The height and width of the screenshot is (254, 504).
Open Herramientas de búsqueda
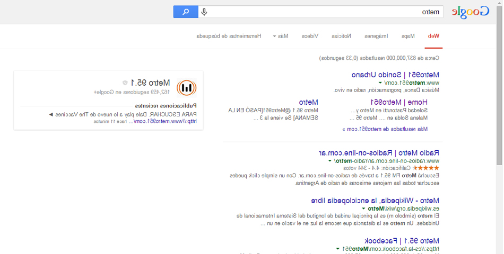click(x=229, y=36)
